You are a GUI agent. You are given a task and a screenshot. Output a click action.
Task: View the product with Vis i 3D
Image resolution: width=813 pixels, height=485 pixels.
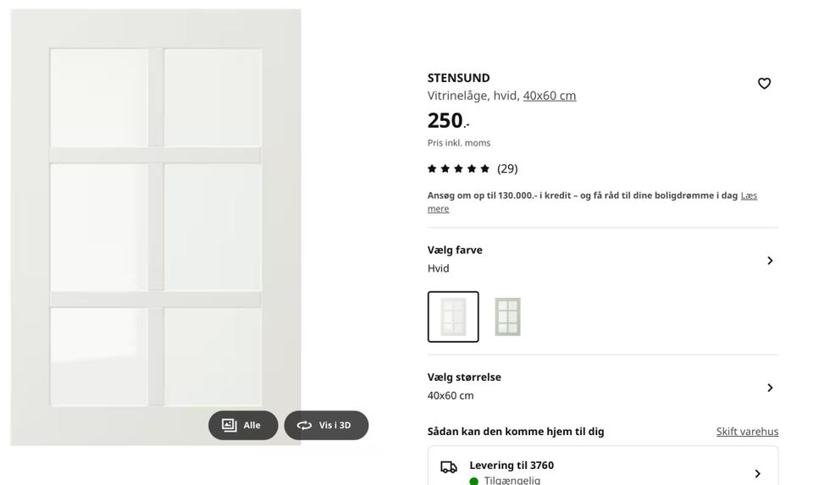[326, 425]
